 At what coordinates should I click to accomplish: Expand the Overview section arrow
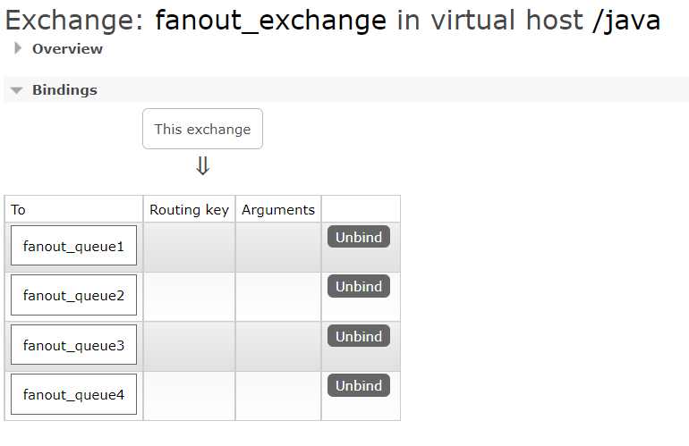18,49
